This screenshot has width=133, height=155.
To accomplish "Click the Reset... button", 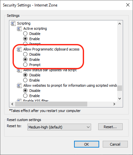I will tap(110, 127).
